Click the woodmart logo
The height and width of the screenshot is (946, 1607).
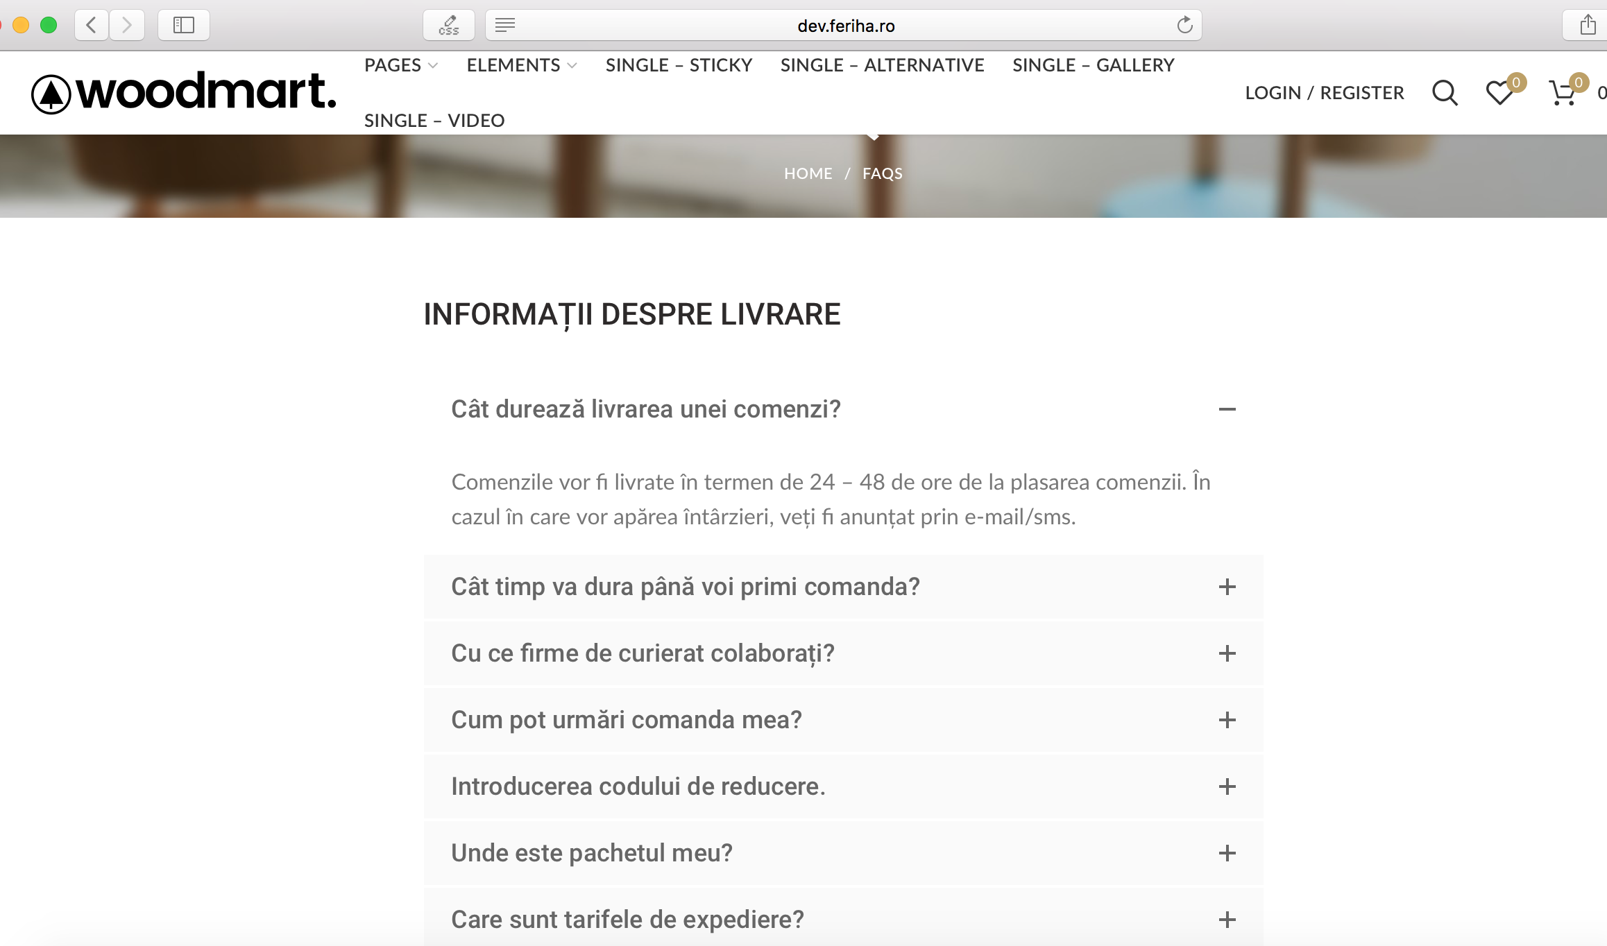(184, 92)
